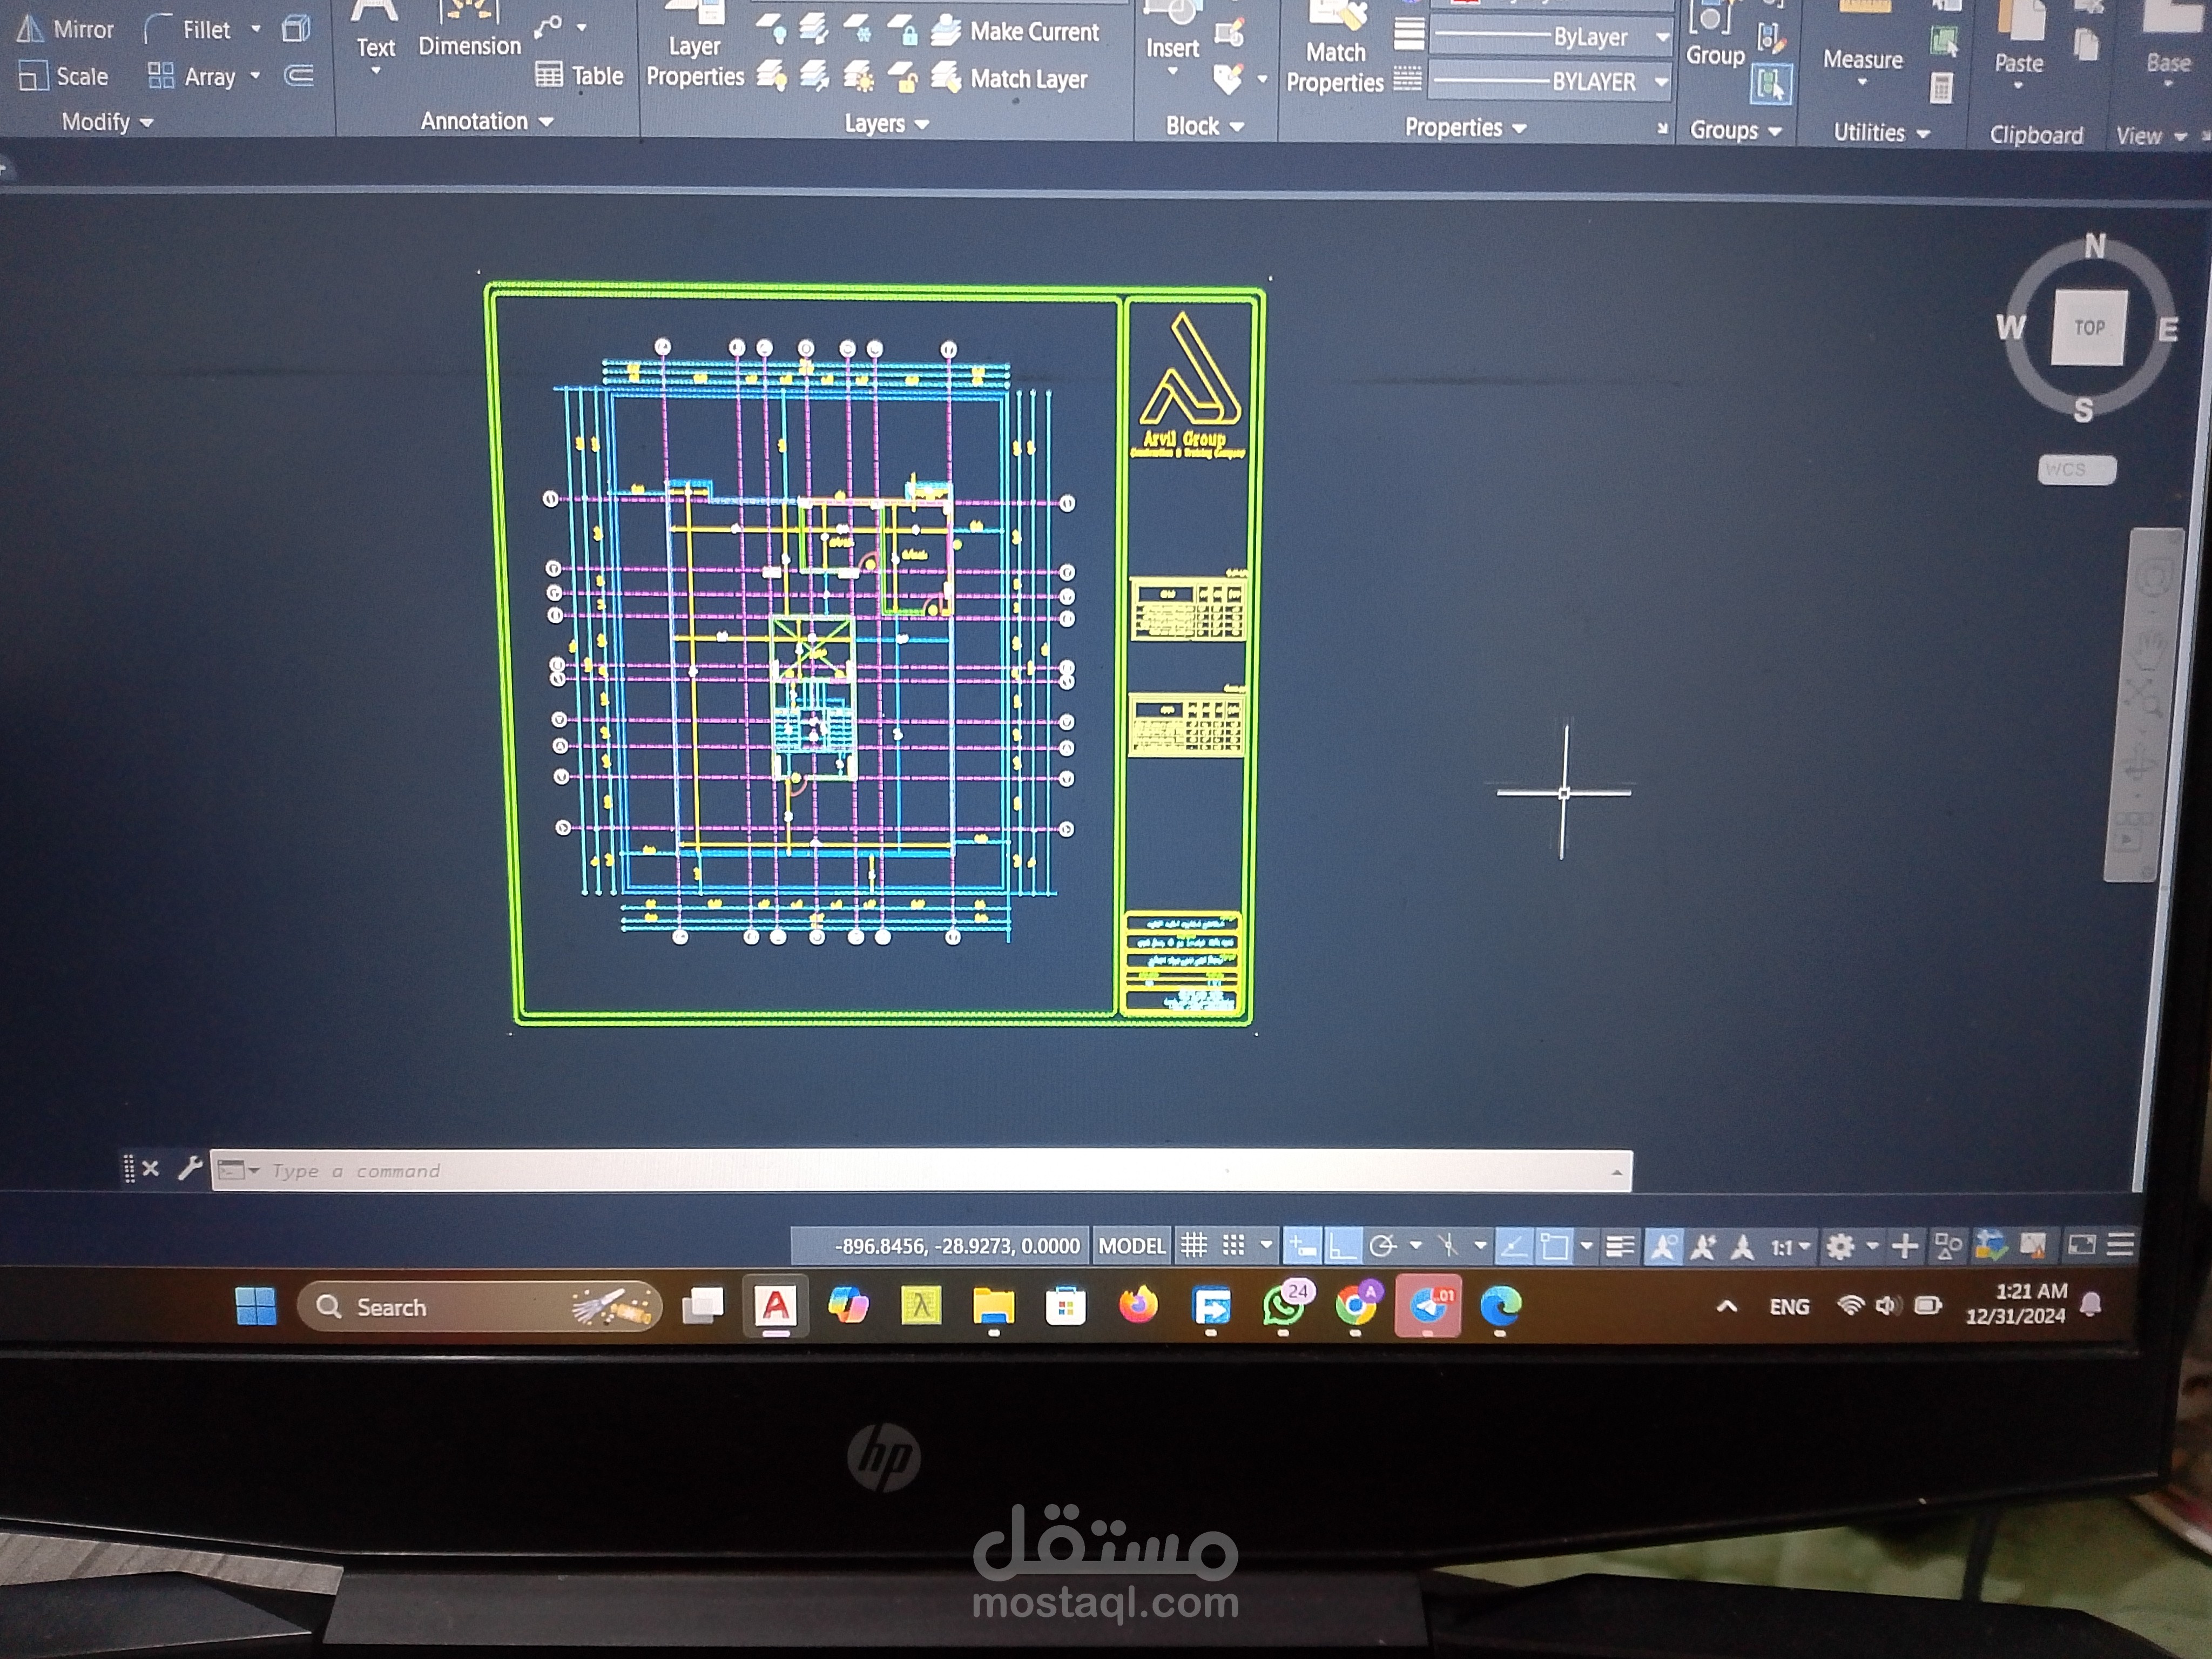Click the MODEL space button

tap(1131, 1246)
